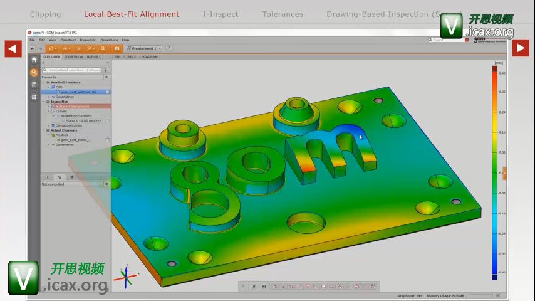This screenshot has width=535, height=301.
Task: Open the Operations menu
Action: (109, 40)
